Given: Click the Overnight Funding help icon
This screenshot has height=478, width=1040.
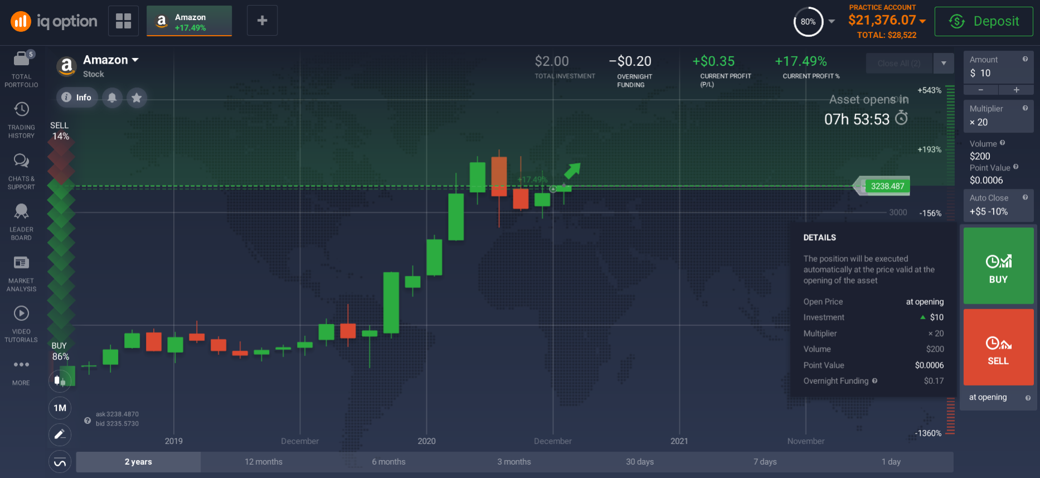Looking at the screenshot, I should (874, 381).
